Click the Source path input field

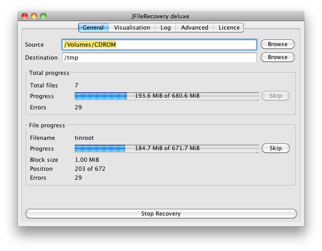pos(159,45)
